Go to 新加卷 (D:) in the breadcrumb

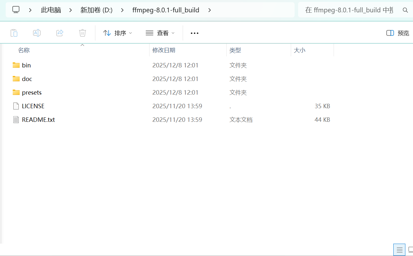pos(97,10)
